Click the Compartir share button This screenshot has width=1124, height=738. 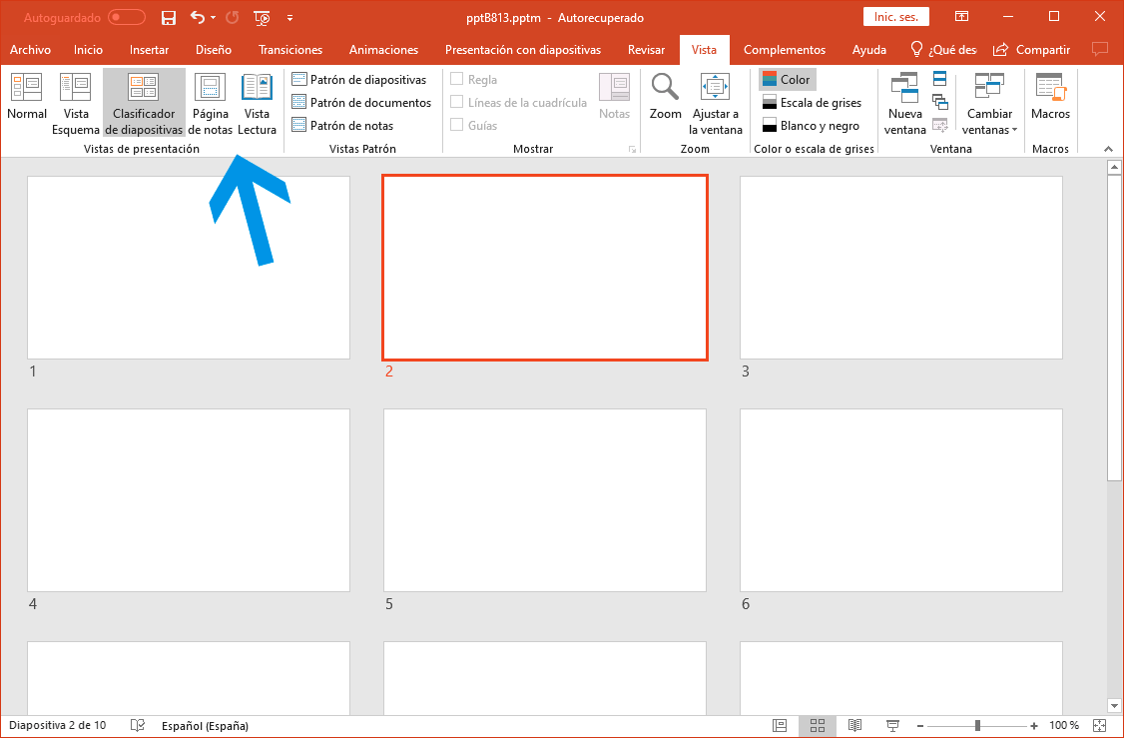1031,50
